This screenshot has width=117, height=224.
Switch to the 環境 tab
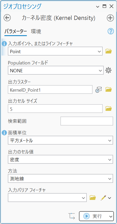tap(36, 31)
